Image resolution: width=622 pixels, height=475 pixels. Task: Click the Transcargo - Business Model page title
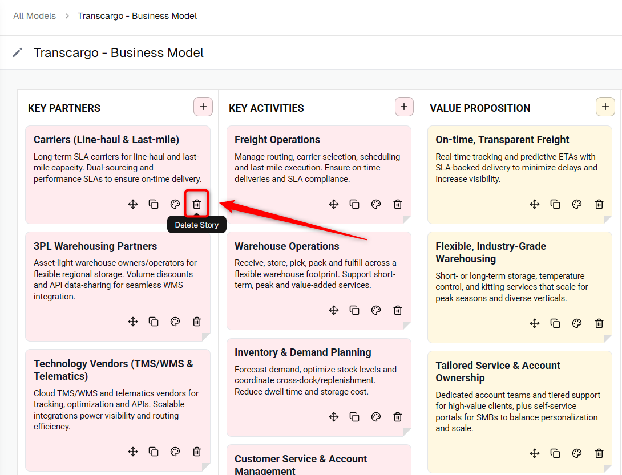click(x=118, y=52)
